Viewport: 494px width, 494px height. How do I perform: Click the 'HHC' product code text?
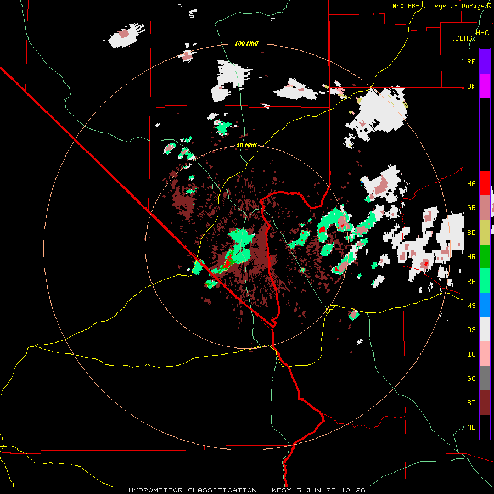pyautogui.click(x=482, y=33)
